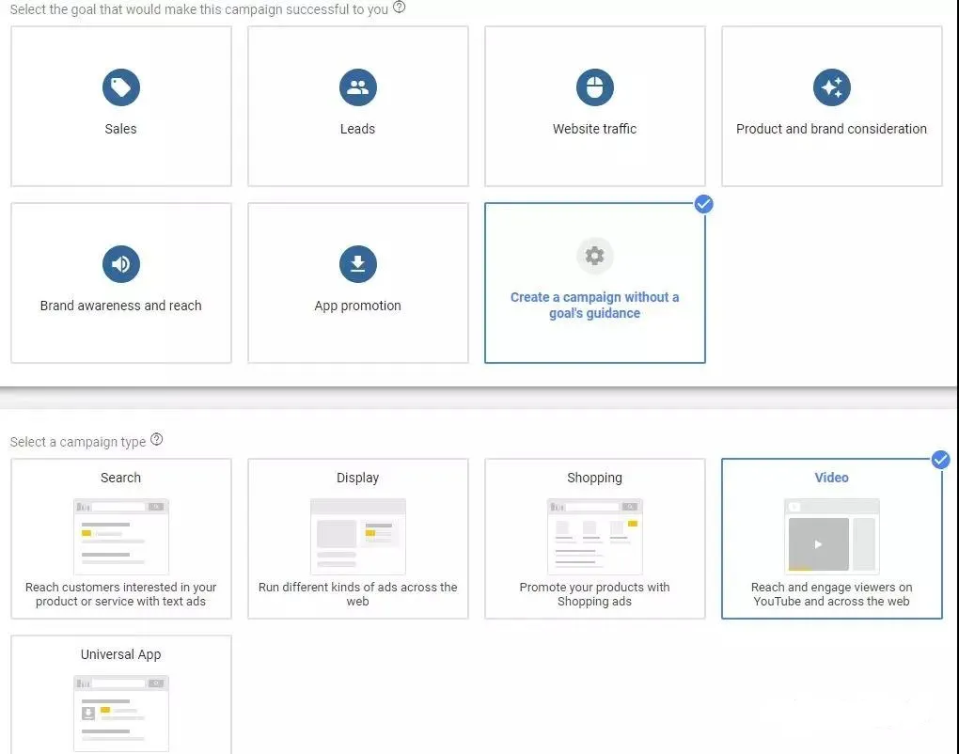Viewport: 959px width, 754px height.
Task: Click the Website traffic mouse icon
Action: pos(594,87)
